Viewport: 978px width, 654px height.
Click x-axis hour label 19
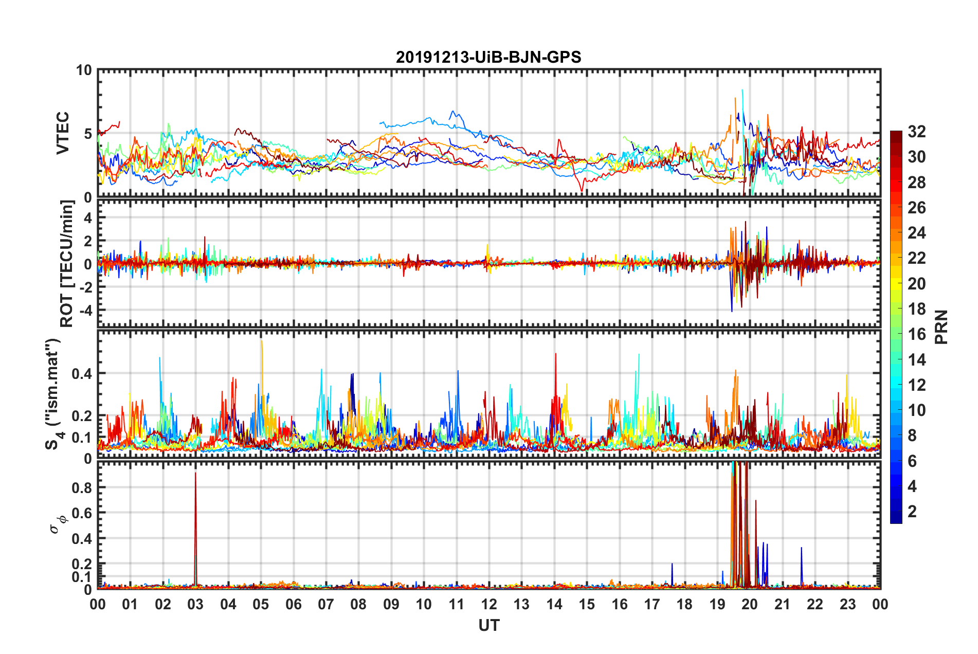click(717, 604)
